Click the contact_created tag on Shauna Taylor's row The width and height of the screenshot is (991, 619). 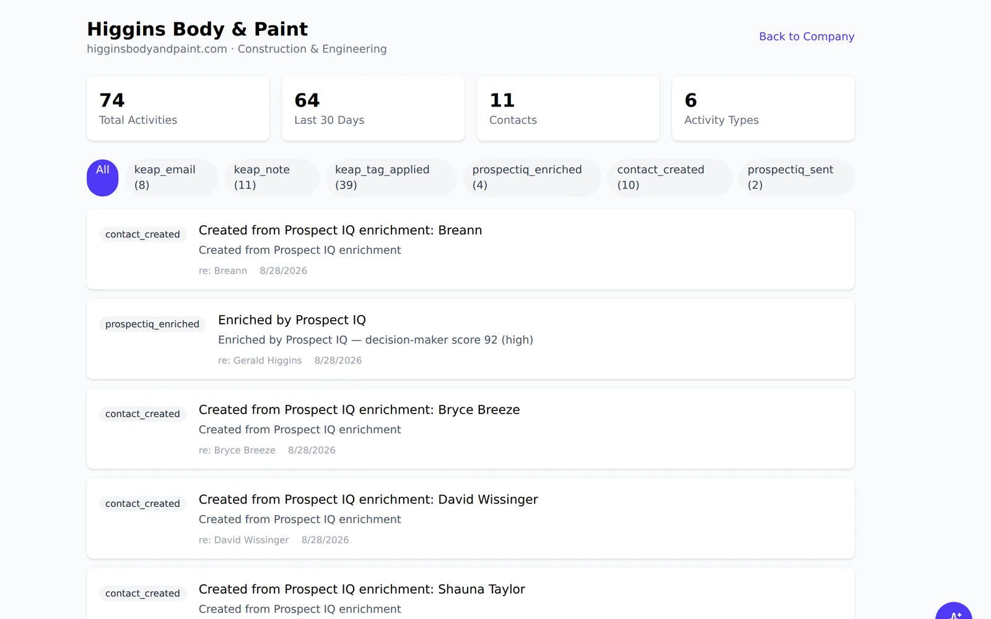point(142,593)
